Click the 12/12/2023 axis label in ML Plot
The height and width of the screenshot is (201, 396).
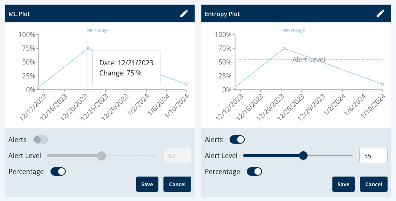coord(33,107)
